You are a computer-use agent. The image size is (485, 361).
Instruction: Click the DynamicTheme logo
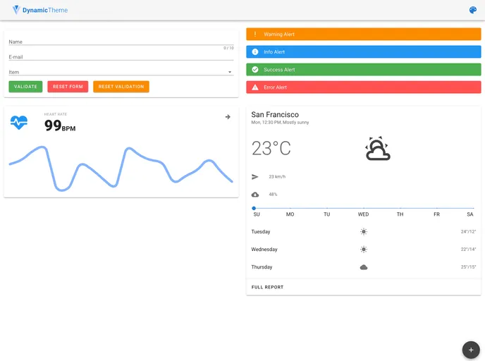40,10
